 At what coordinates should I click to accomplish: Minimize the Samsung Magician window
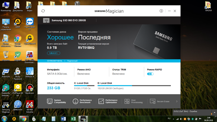coord(169,11)
